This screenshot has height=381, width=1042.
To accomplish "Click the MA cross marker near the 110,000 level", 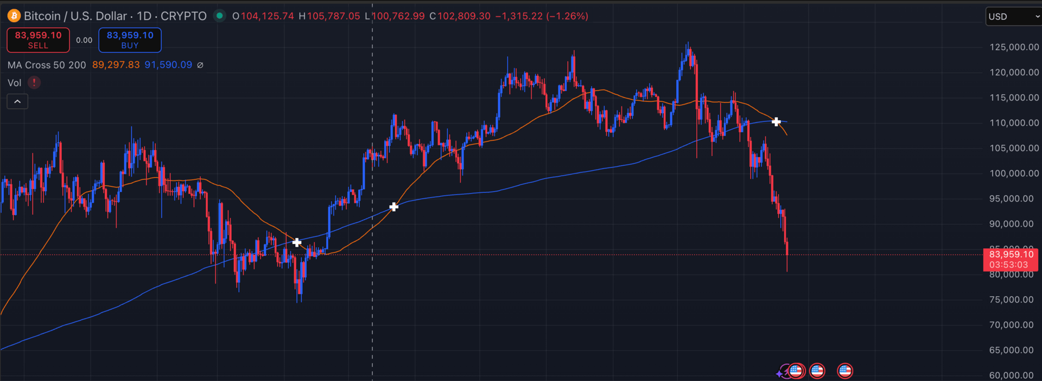I will point(776,121).
